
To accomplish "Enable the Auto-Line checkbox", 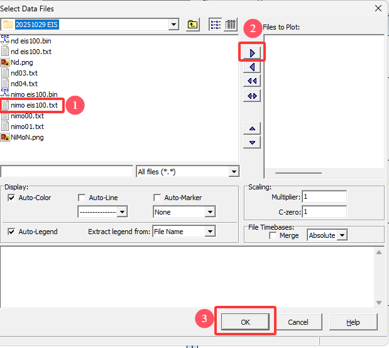I will point(82,198).
